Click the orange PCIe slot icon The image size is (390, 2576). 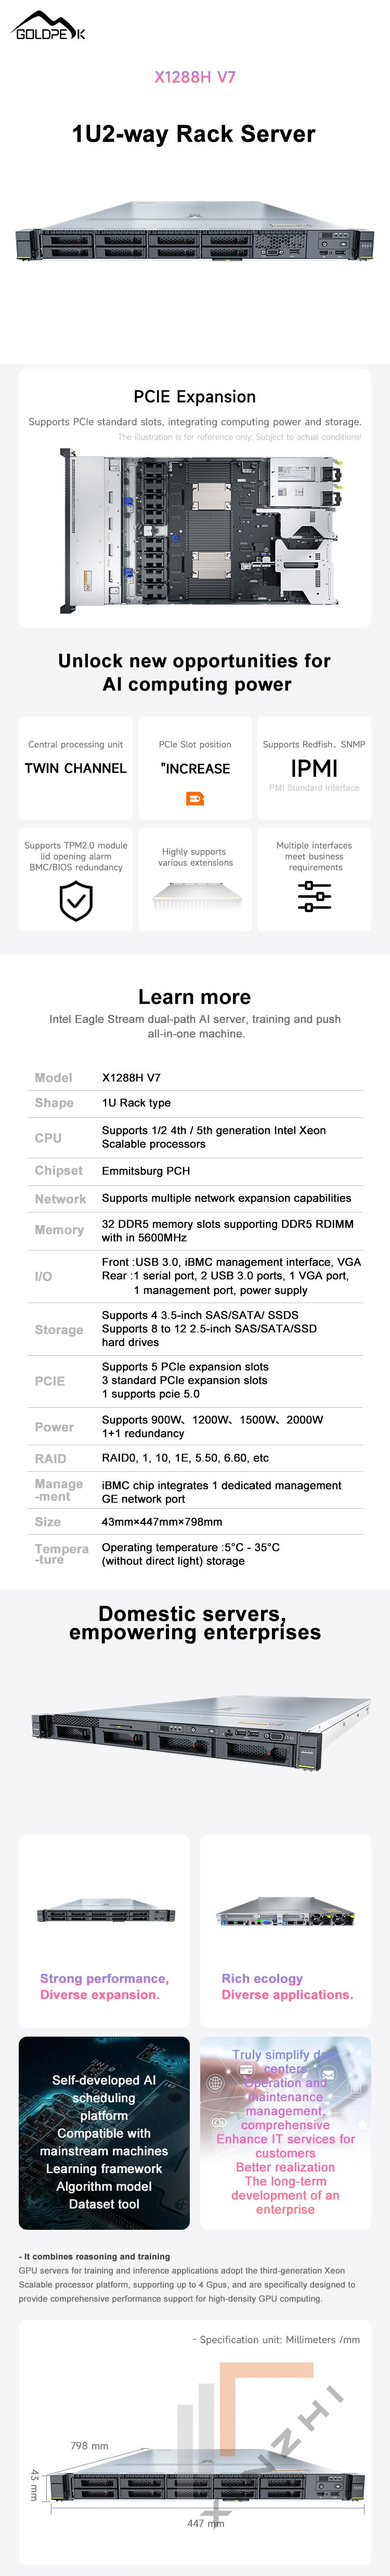coord(195,798)
